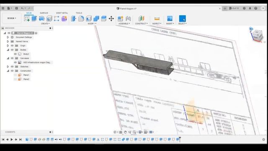The image size is (268, 151).
Task: Toggle visibility of Parrot Wagon root component
Action: tap(9, 33)
